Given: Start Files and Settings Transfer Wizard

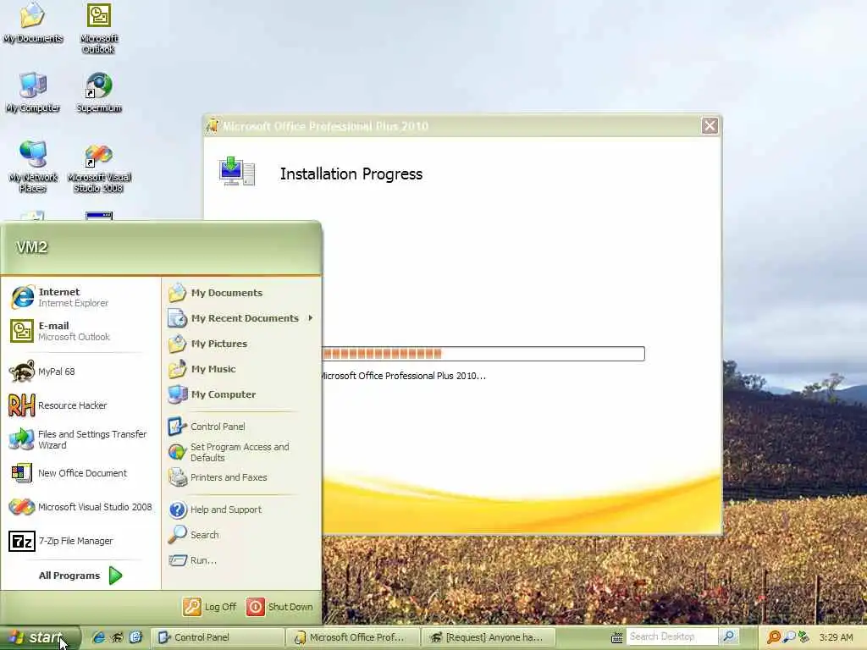Looking at the screenshot, I should click(x=80, y=439).
